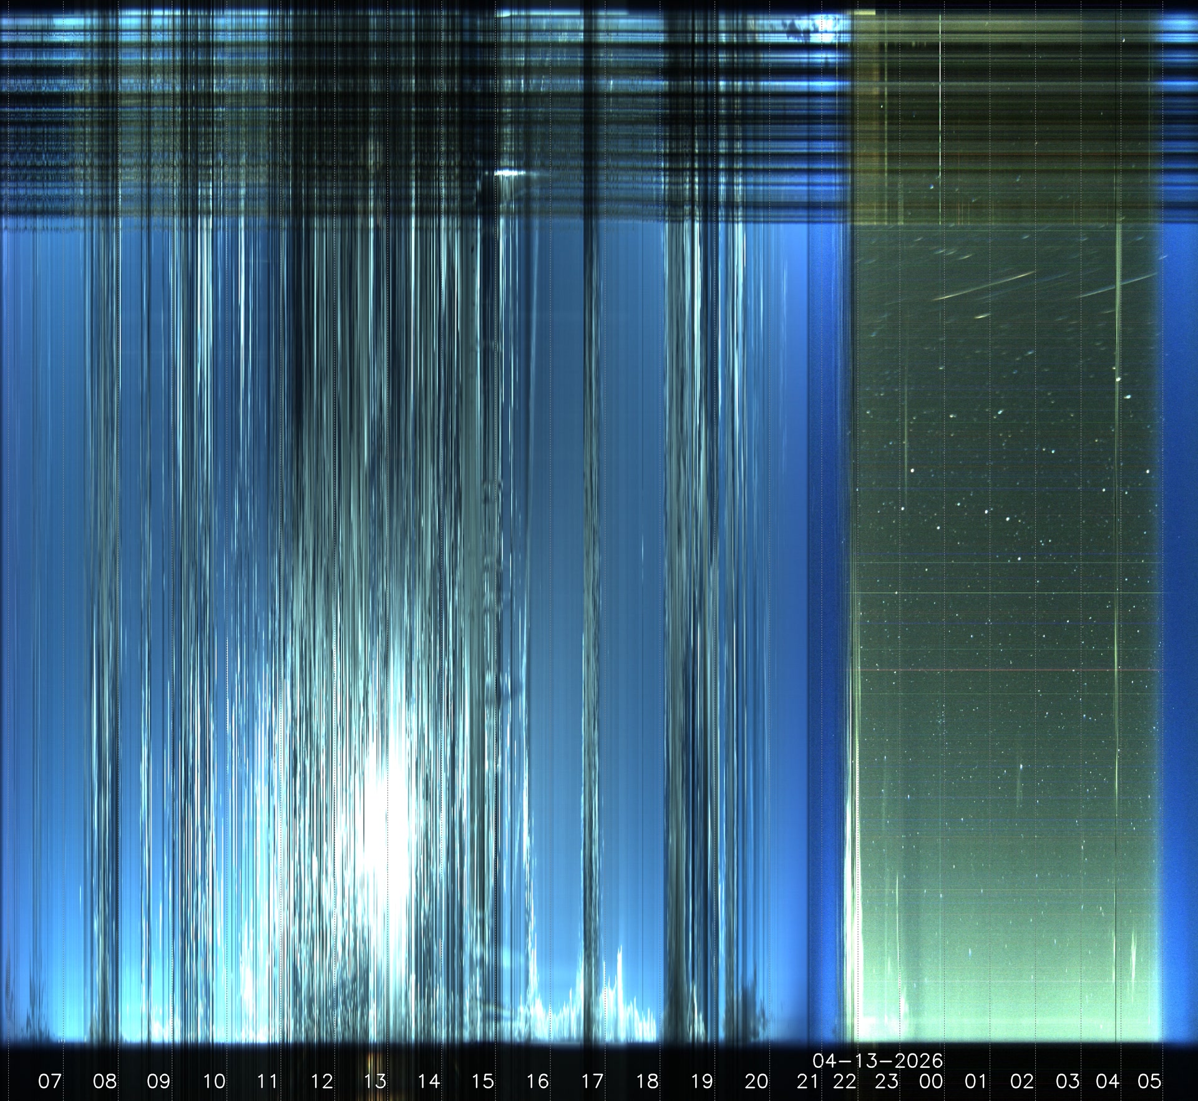Select the 19 hour label

(x=702, y=1081)
